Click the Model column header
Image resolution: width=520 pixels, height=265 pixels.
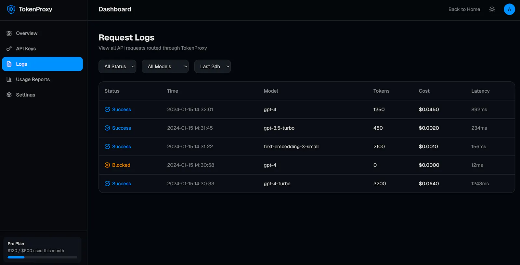pos(271,91)
